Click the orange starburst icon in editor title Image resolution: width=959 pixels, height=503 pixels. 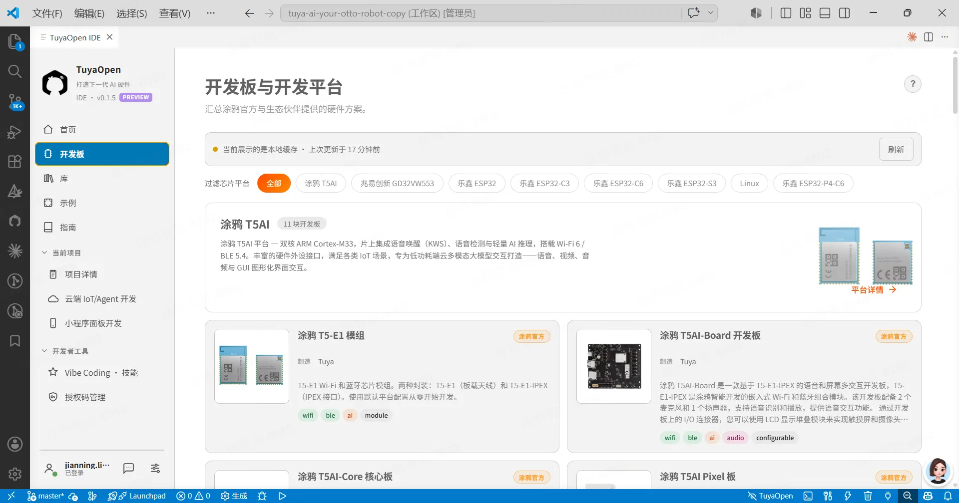point(912,37)
